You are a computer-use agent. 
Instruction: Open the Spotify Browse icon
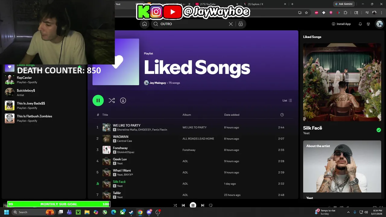(x=241, y=24)
